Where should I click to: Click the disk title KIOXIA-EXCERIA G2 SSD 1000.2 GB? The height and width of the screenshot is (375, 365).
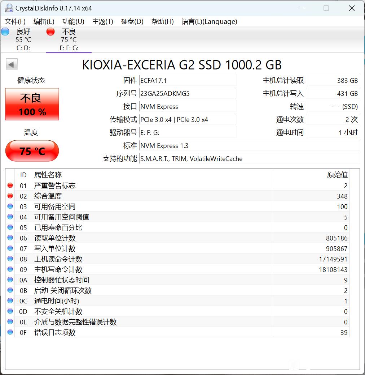point(182,65)
